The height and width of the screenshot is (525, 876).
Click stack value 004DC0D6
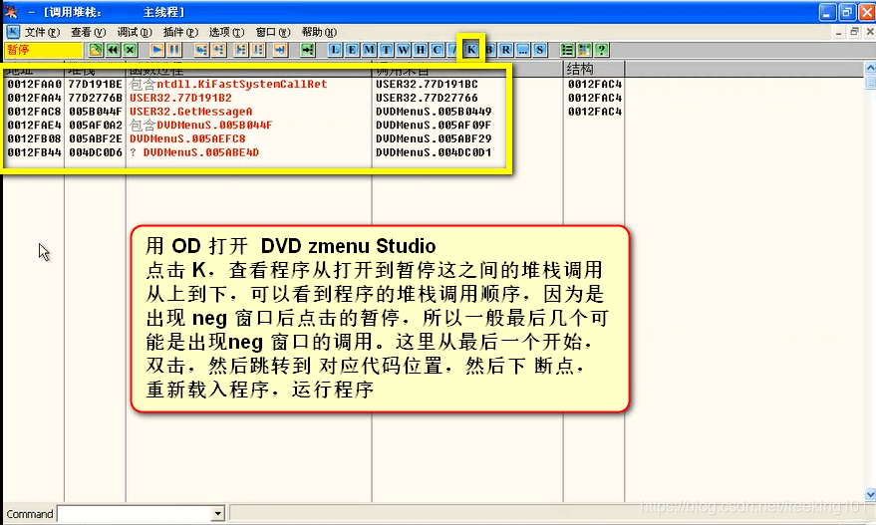click(96, 152)
